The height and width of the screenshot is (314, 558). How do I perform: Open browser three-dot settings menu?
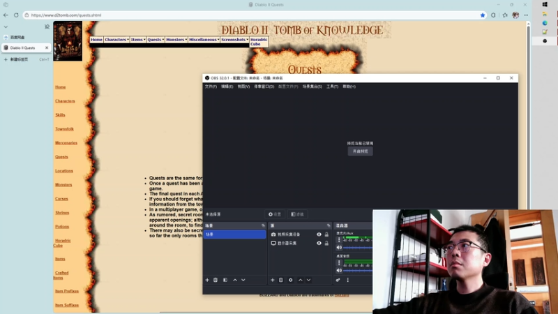(x=526, y=15)
